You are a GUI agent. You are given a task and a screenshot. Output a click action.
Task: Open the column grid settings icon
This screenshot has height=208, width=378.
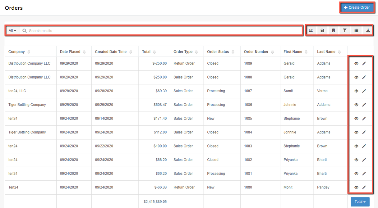point(356,30)
